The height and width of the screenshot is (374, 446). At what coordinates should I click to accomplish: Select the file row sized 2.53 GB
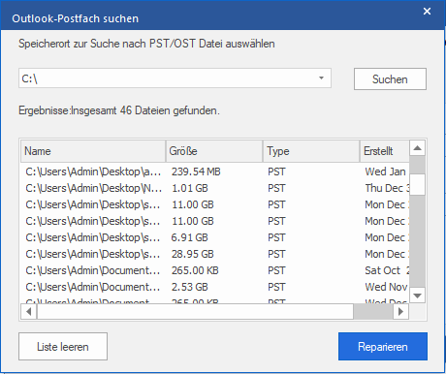(215, 287)
